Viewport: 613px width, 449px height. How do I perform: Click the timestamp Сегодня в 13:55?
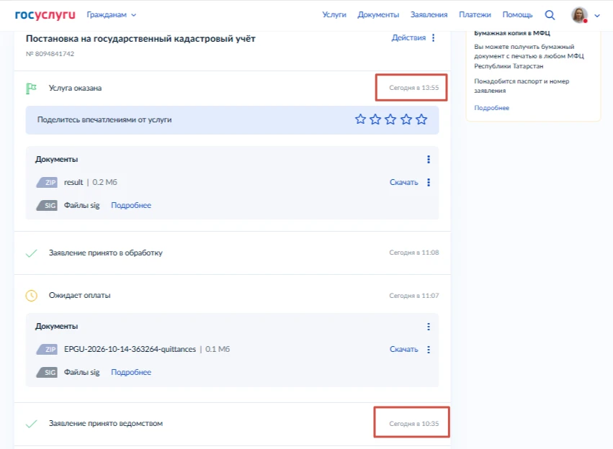(414, 88)
